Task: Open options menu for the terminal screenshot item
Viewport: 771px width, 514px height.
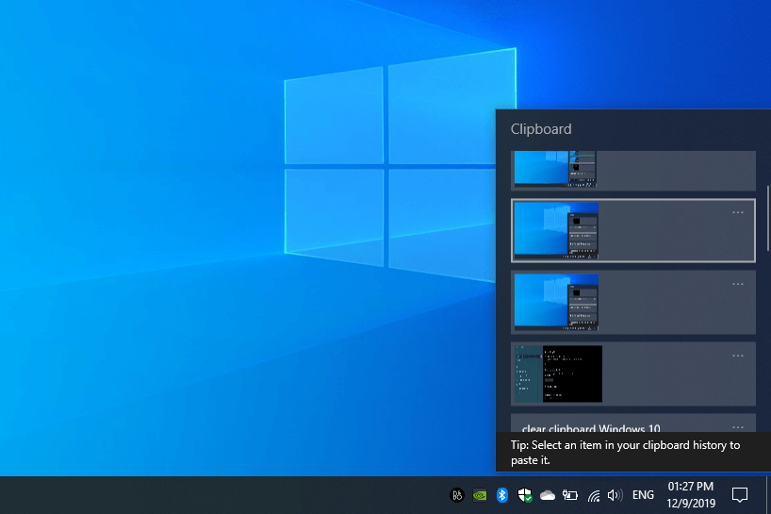Action: pyautogui.click(x=738, y=356)
